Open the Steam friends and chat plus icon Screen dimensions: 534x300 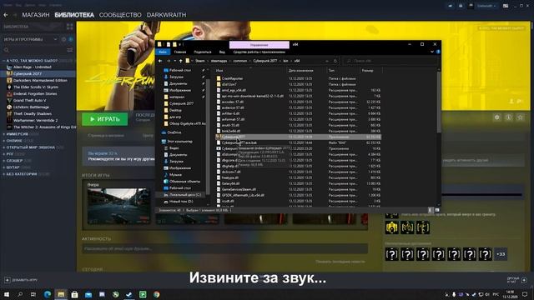524,280
